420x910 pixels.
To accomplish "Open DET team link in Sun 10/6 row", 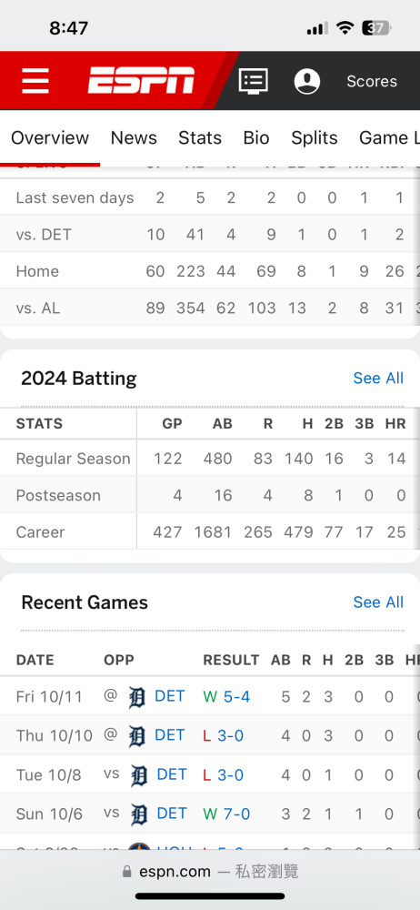I will [172, 814].
